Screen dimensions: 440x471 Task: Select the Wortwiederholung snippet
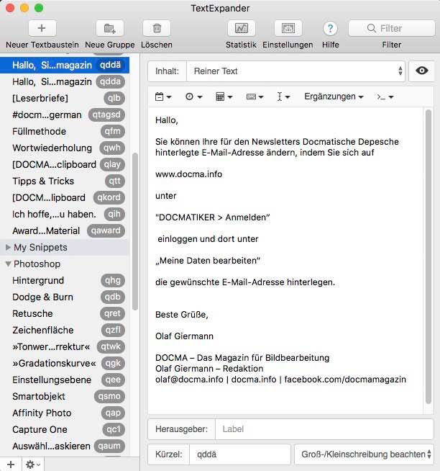[65, 148]
